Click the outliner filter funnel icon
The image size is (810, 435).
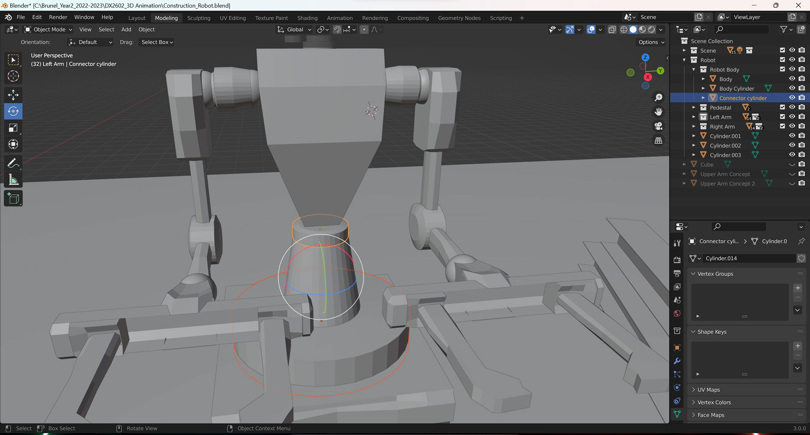(784, 29)
